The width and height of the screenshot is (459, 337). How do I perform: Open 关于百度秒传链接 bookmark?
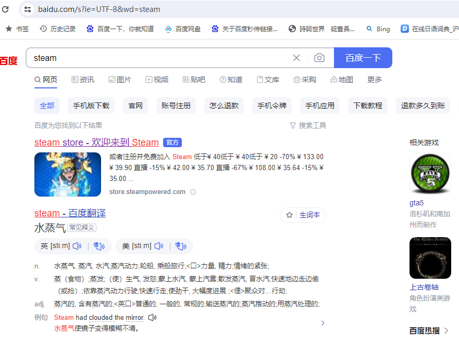[x=244, y=29]
